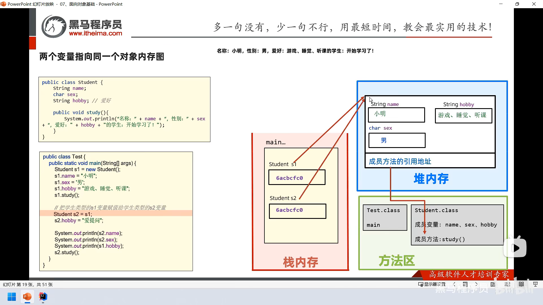Click the www.itheima.com link

tap(95, 33)
